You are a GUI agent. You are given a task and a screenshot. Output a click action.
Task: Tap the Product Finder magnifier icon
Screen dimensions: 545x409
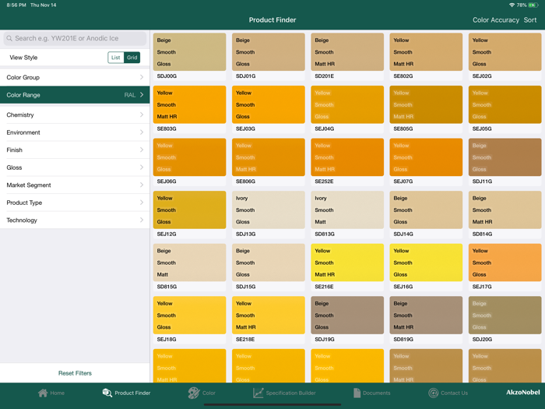coord(107,393)
